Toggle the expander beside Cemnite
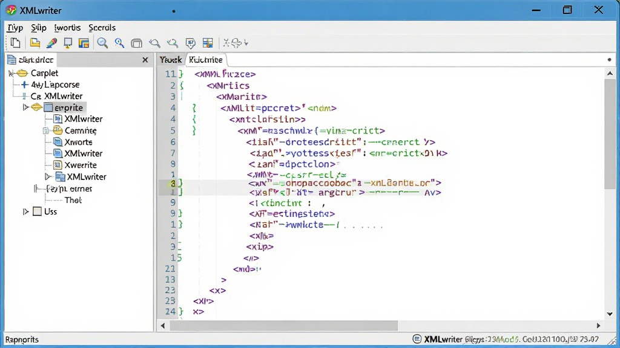Viewport: 620px width, 348px height. (46, 130)
